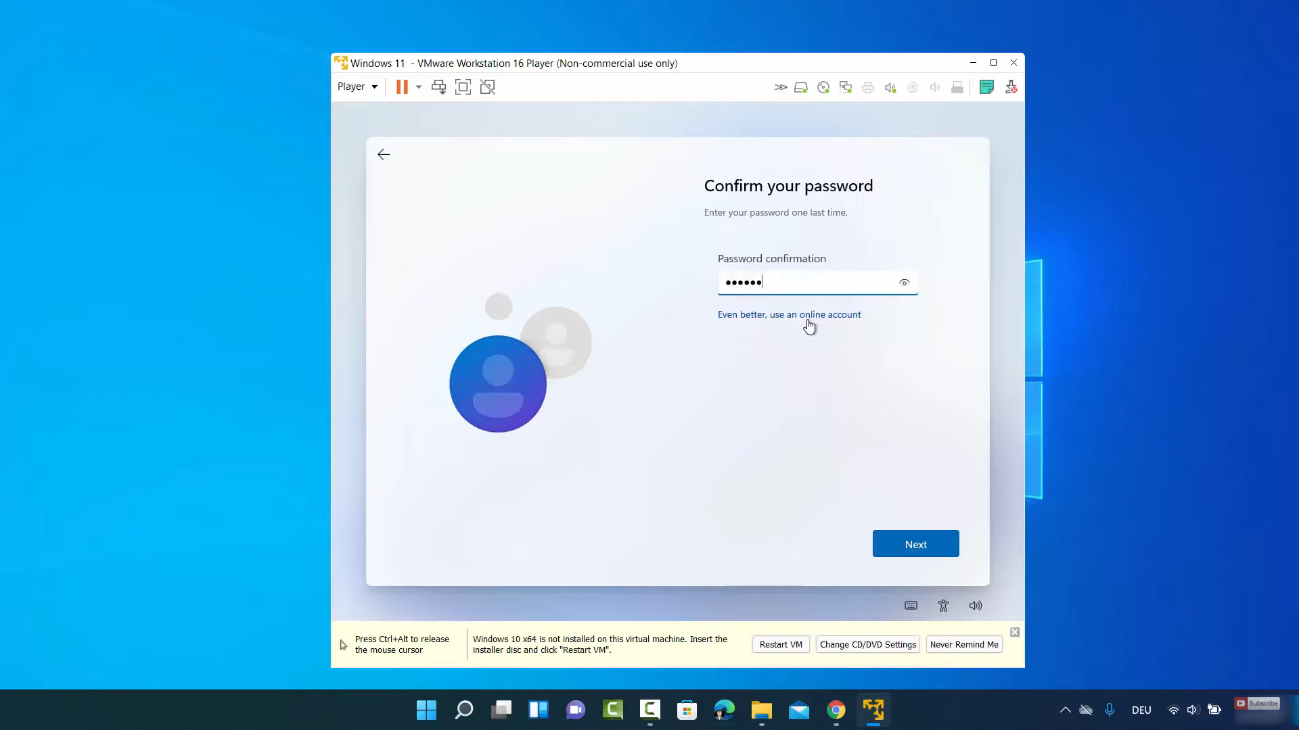Pause the virtual machine

point(402,87)
